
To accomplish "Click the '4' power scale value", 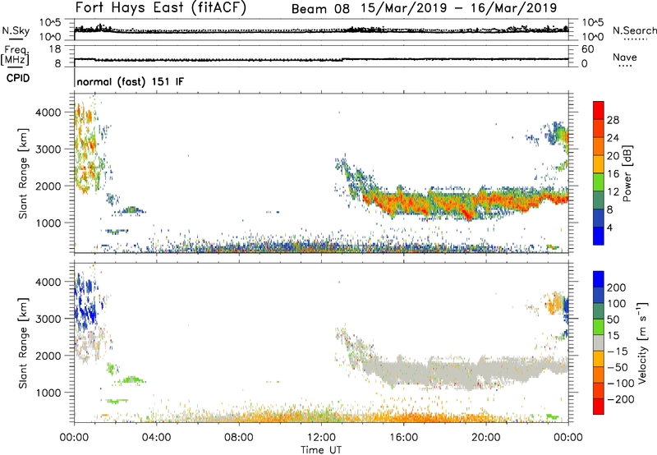I will tap(609, 227).
